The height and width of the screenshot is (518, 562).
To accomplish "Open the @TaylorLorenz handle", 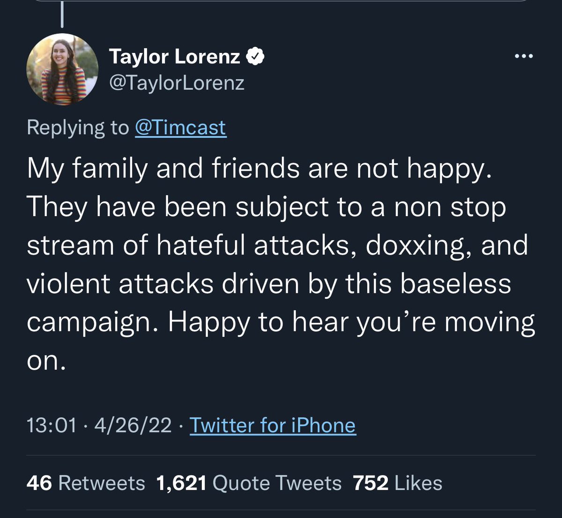I will coord(177,83).
